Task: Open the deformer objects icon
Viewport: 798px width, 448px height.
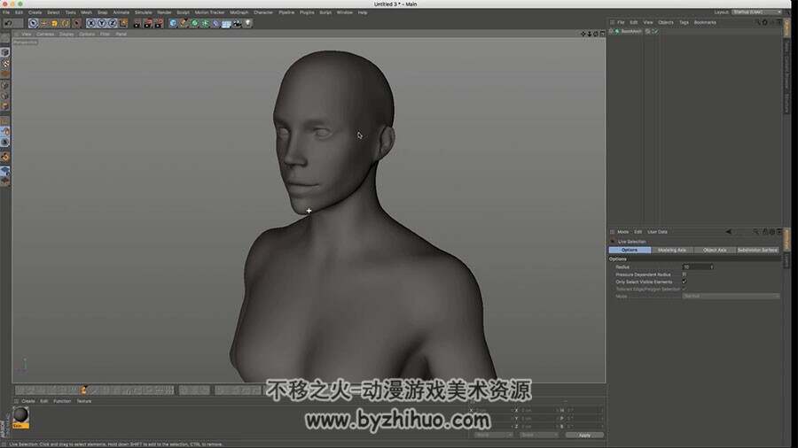Action: [x=215, y=23]
